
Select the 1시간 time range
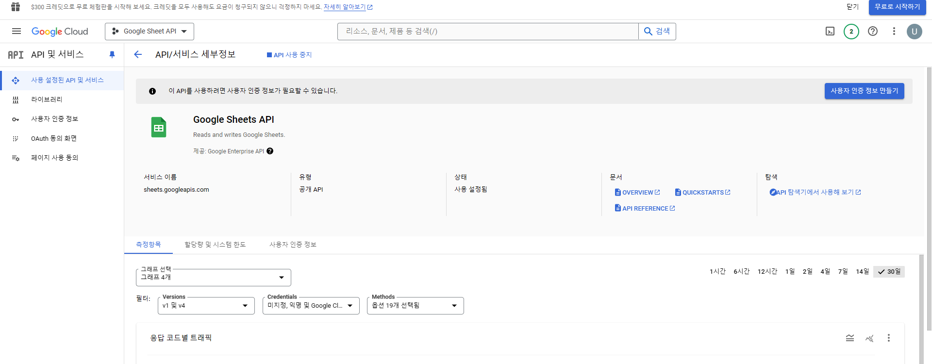[717, 271]
